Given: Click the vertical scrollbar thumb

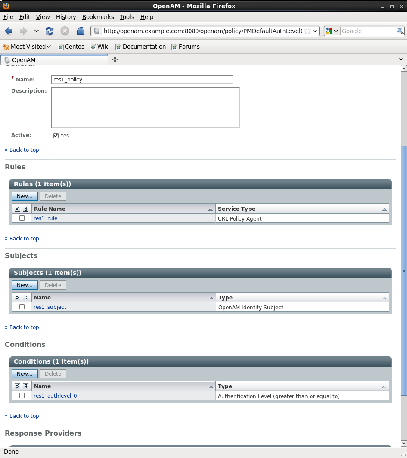Looking at the screenshot, I should (x=404, y=270).
